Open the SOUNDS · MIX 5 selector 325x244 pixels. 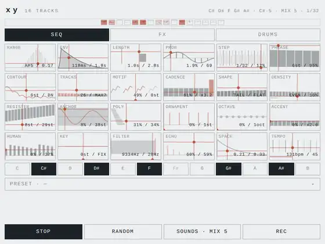202,232
